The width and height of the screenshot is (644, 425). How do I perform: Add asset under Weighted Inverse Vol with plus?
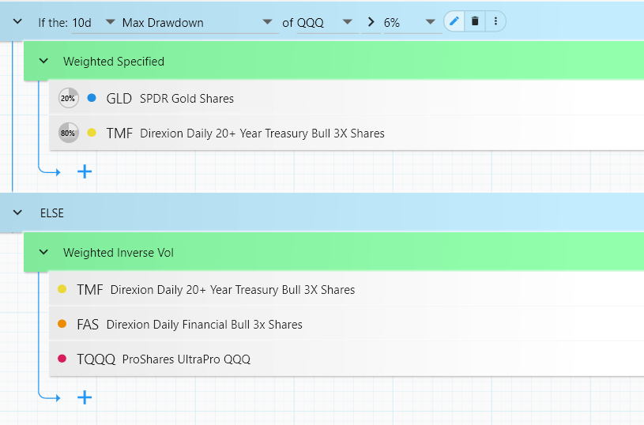[x=85, y=397]
